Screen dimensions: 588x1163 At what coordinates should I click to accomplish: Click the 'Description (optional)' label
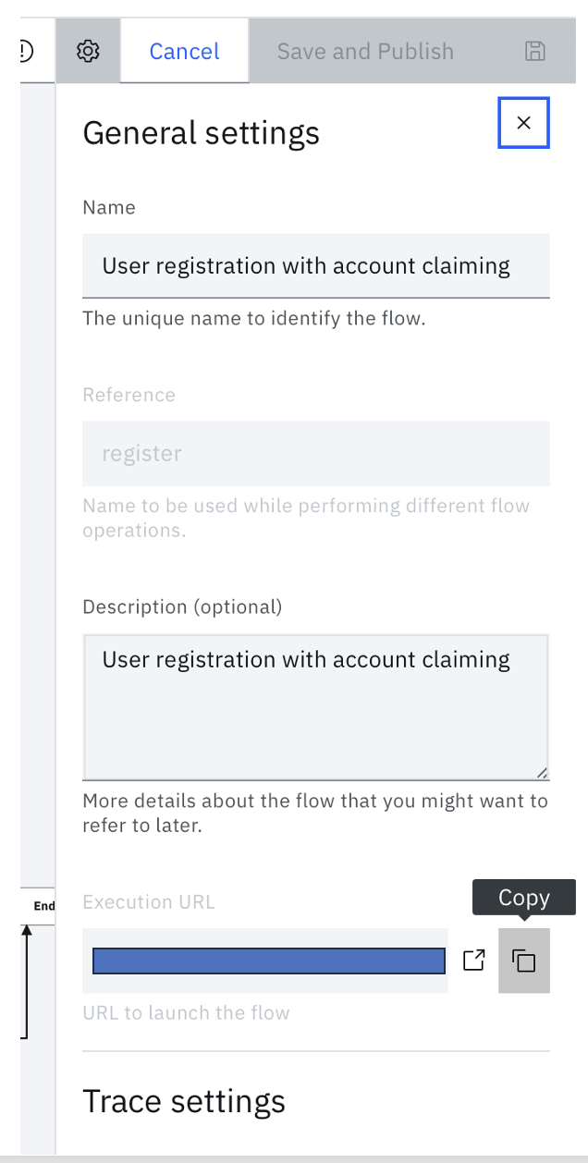(x=182, y=607)
